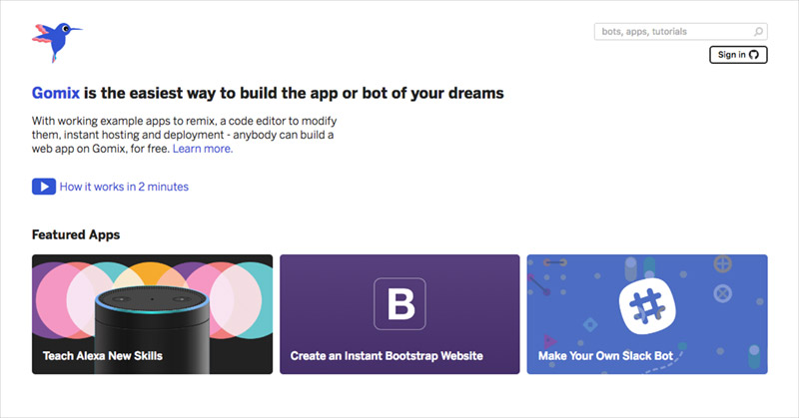The height and width of the screenshot is (418, 799).
Task: Click the Featured Apps heading
Action: (x=76, y=234)
